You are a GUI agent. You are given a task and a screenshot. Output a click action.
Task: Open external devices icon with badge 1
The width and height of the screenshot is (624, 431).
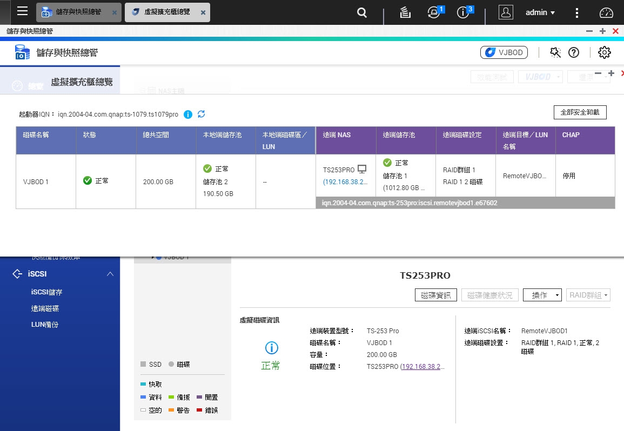tap(434, 13)
